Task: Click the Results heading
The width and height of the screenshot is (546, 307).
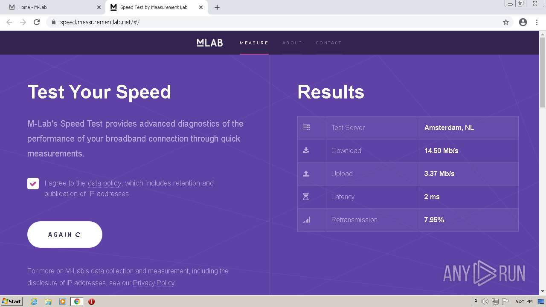Action: pos(331,92)
